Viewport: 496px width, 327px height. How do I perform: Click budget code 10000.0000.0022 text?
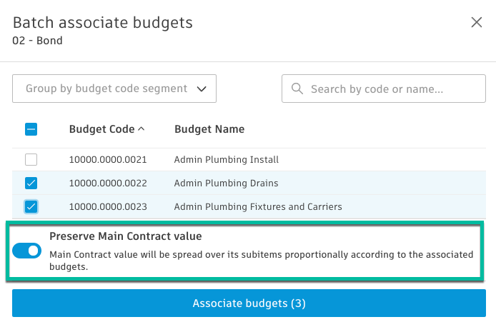pos(108,183)
